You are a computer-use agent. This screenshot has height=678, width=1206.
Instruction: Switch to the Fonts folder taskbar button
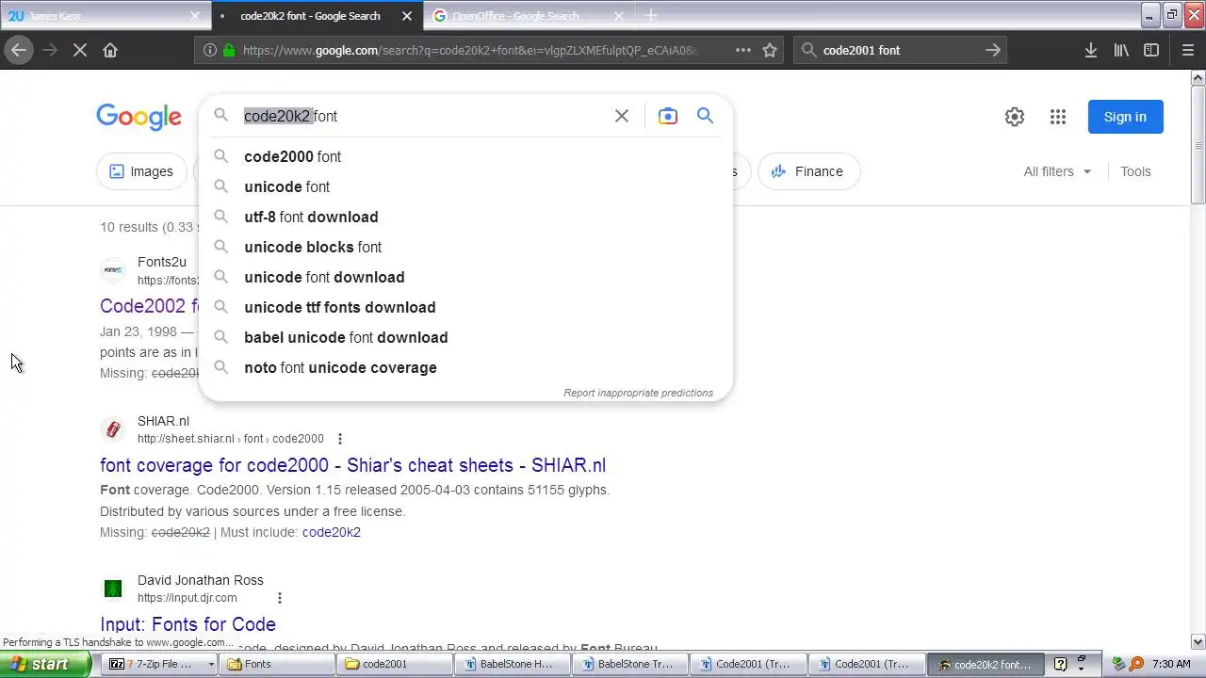click(x=278, y=664)
